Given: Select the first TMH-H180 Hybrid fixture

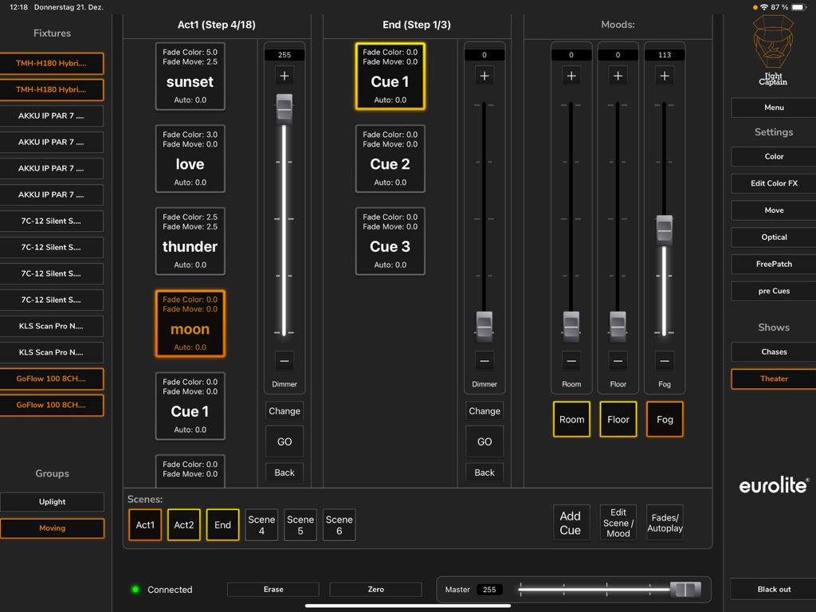Looking at the screenshot, I should coord(52,63).
